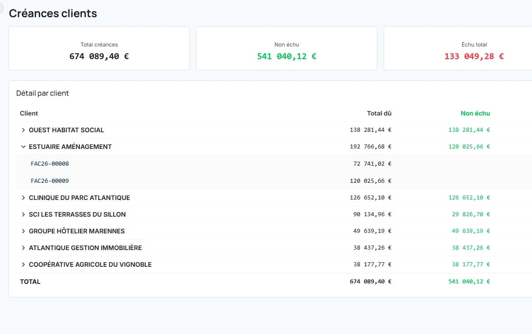The width and height of the screenshot is (532, 334).
Task: Expand the CLINIQUE DU PARC ATLANTIQUE row
Action: tap(23, 198)
